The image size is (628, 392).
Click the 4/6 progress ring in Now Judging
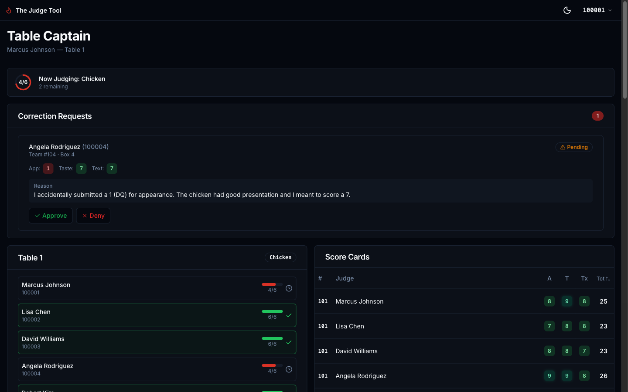(x=23, y=82)
